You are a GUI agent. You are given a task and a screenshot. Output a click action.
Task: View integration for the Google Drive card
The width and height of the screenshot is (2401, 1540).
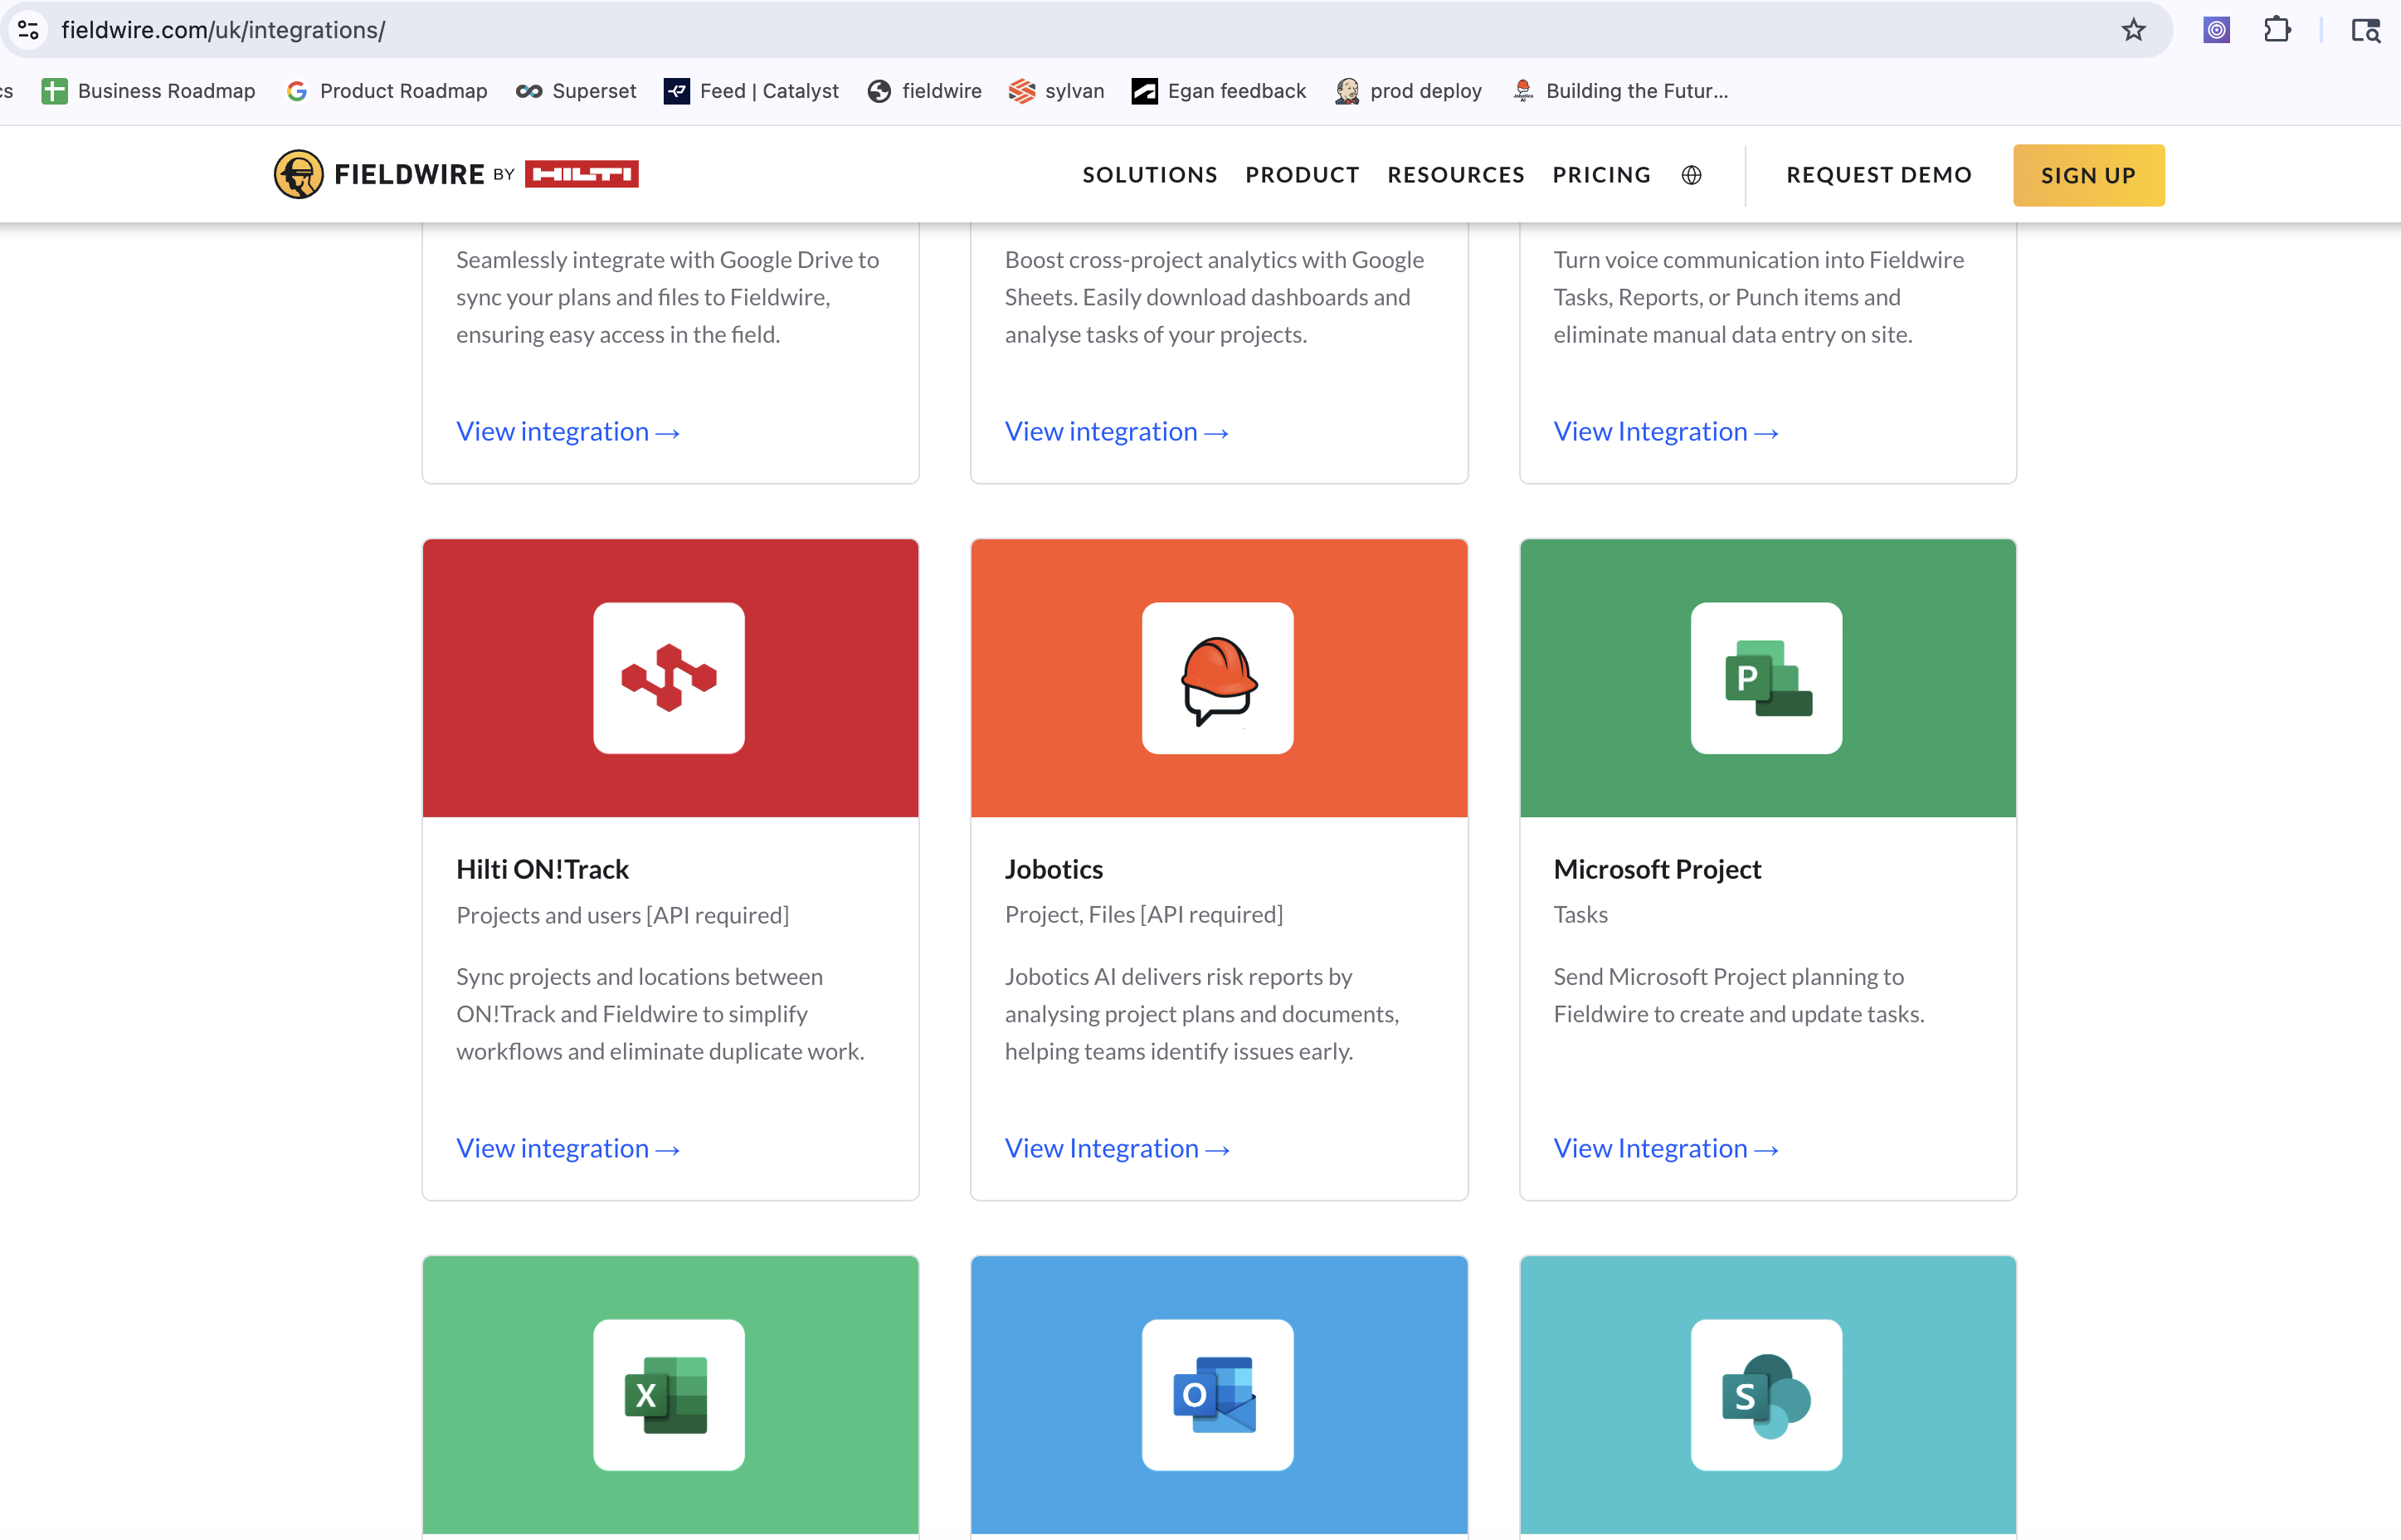point(567,431)
